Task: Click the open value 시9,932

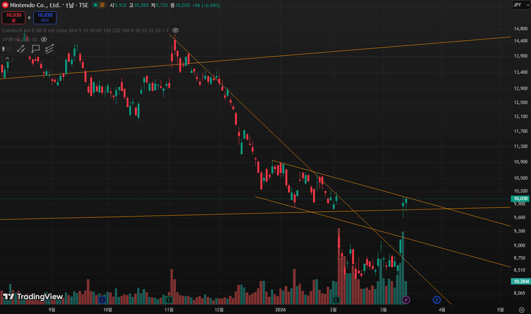Action: [x=119, y=5]
